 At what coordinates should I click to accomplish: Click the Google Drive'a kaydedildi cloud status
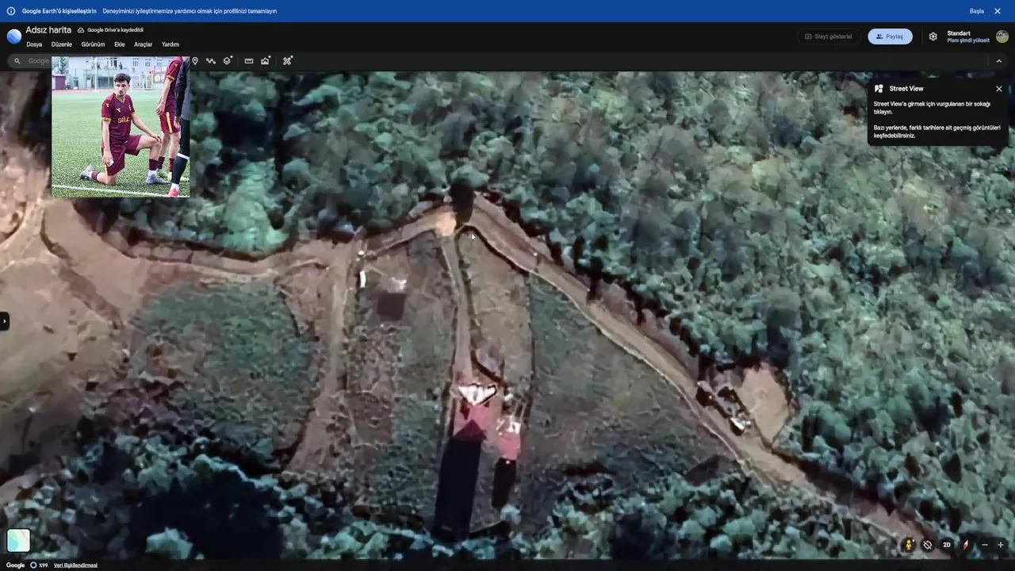[x=110, y=30]
